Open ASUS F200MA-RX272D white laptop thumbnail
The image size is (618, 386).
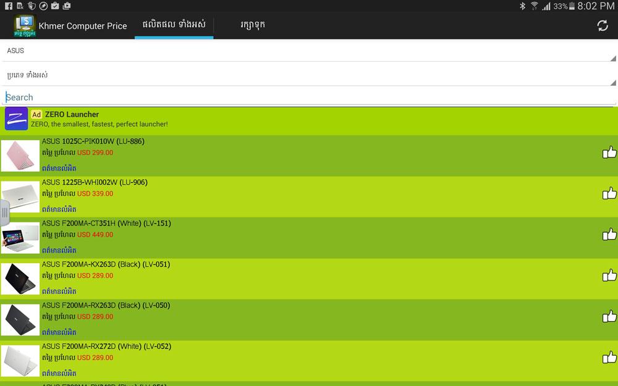[x=20, y=361]
